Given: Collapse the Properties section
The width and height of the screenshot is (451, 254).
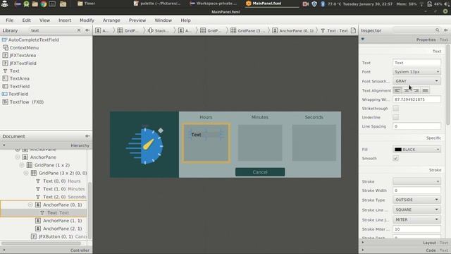Looking at the screenshot, I should click(x=363, y=40).
